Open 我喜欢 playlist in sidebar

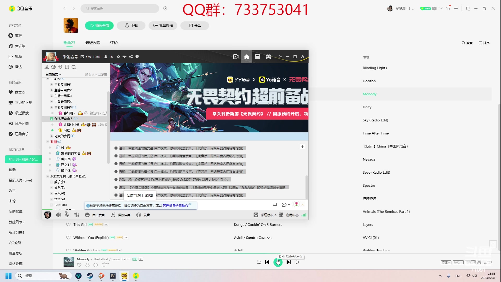17,92
